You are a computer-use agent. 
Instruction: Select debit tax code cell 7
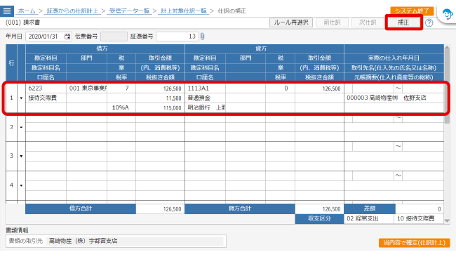coord(121,88)
